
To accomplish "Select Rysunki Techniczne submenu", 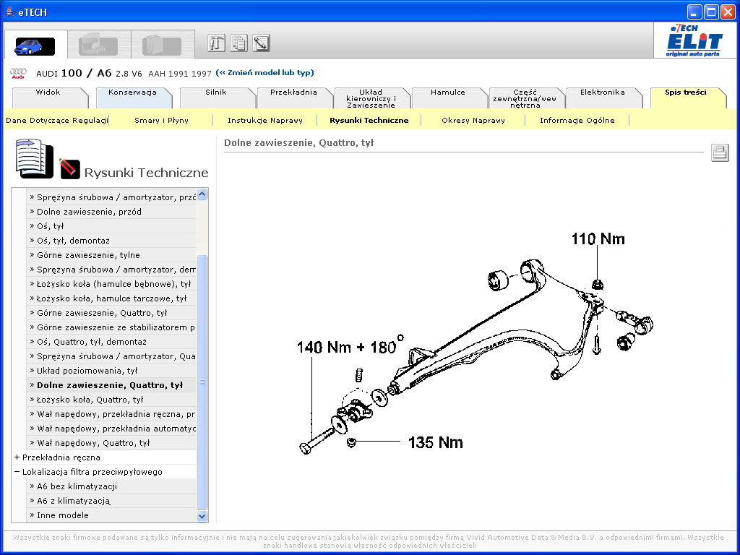I will tap(369, 121).
